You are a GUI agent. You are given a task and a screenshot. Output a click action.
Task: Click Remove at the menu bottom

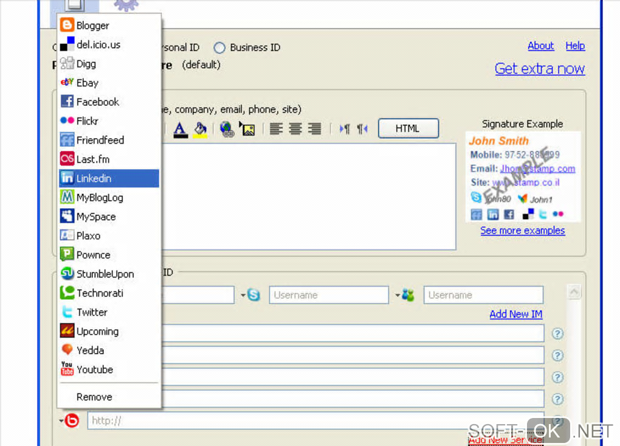pyautogui.click(x=109, y=397)
